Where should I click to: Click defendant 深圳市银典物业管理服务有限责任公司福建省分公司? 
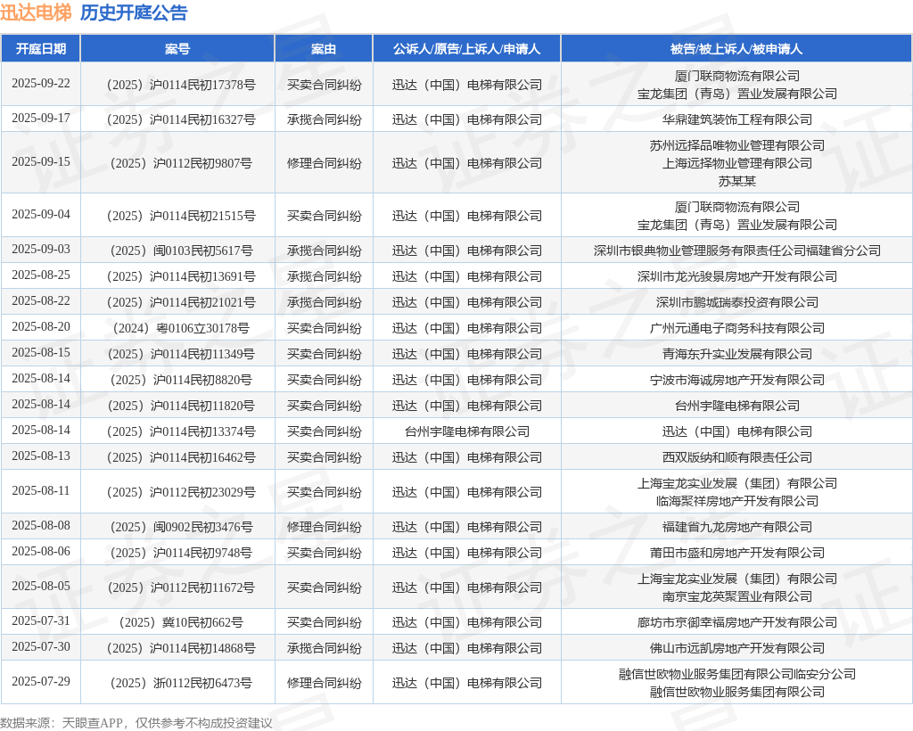(x=737, y=251)
